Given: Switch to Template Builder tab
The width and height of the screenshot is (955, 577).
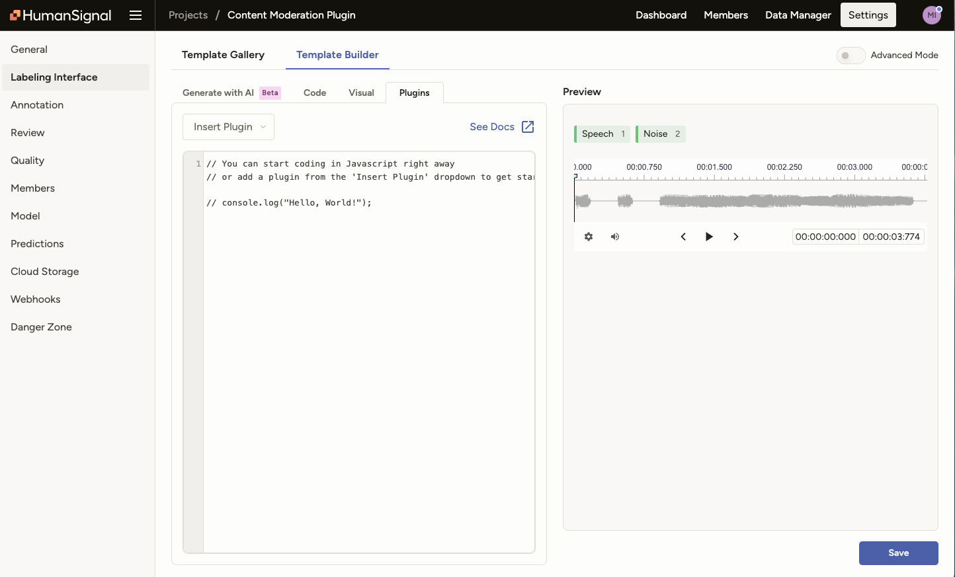Looking at the screenshot, I should (337, 55).
